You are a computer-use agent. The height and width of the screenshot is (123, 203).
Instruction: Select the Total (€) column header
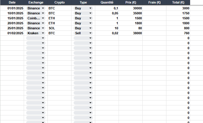[178, 2]
